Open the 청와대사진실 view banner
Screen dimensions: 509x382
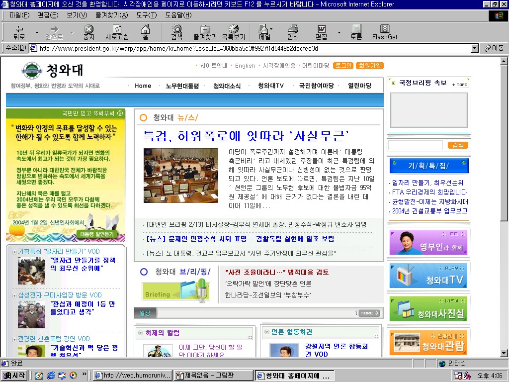pyautogui.click(x=428, y=309)
